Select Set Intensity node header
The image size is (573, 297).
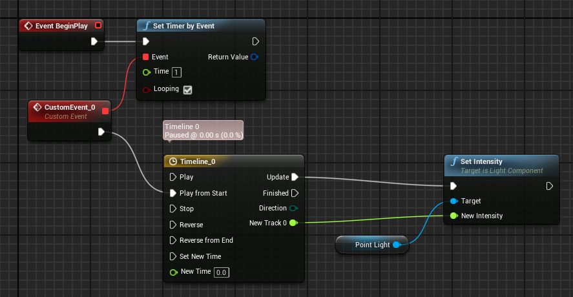(501, 165)
